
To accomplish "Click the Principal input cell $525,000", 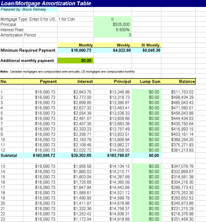I will 112,24.
